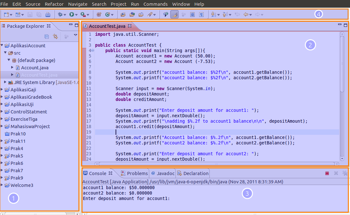The image size is (350, 215).
Task: Open the Run configurations dropdown arrow
Action: click(76, 15)
